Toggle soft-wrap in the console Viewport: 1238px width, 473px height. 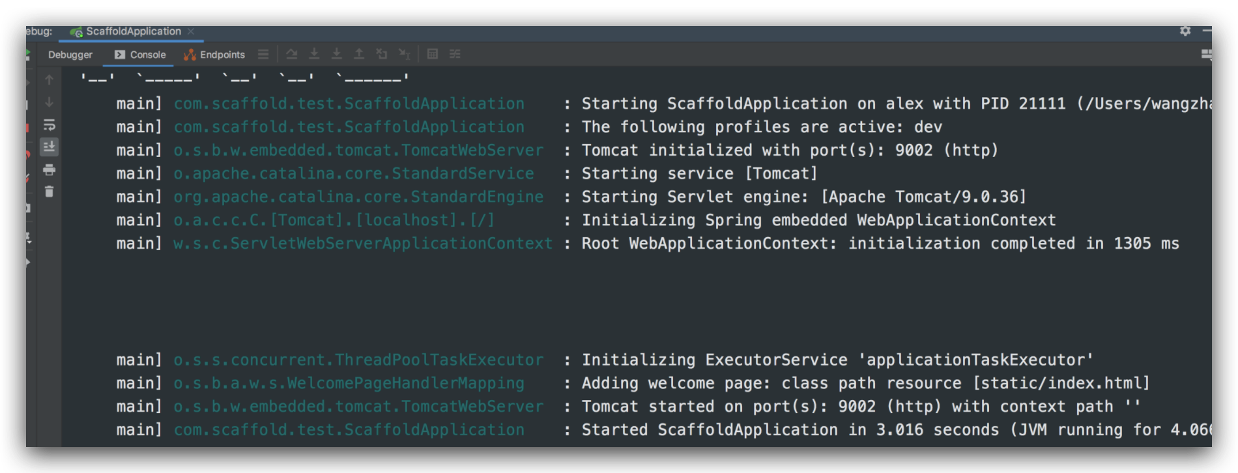pyautogui.click(x=49, y=124)
